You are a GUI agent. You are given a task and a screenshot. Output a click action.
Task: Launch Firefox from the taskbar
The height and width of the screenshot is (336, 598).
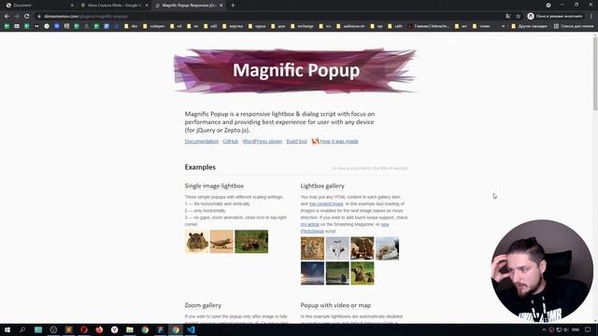(x=99, y=329)
